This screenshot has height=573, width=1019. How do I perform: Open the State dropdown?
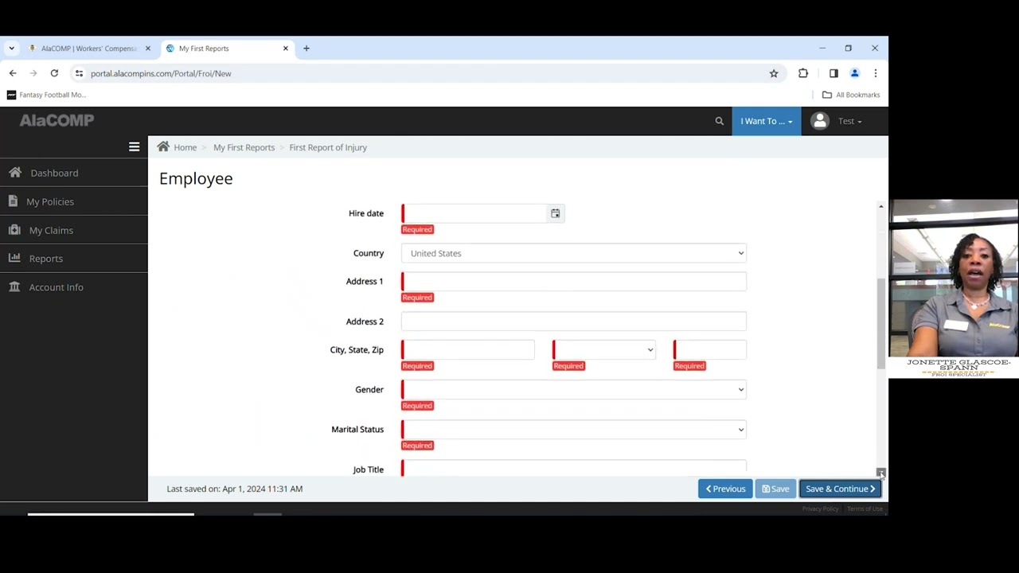point(603,349)
